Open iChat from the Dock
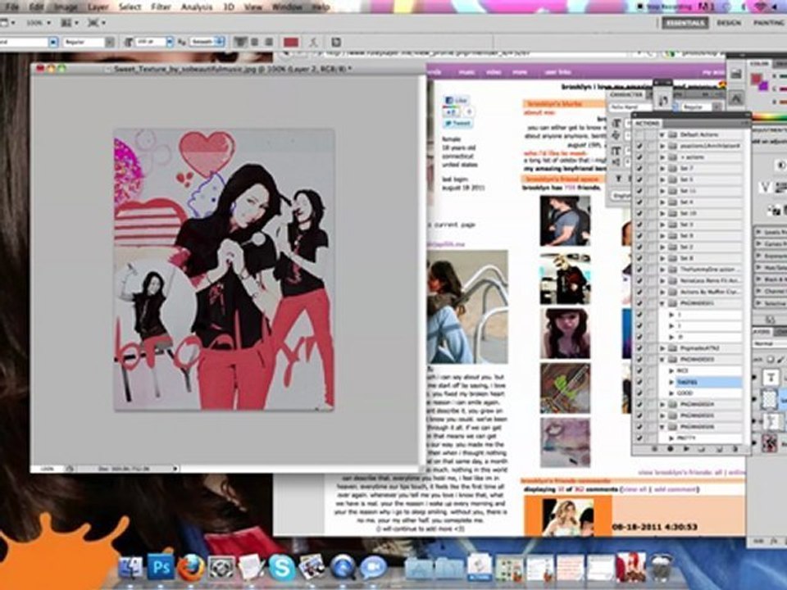787x590 pixels. (373, 567)
